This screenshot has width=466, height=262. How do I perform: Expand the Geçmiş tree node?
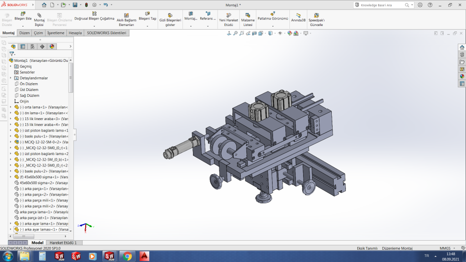(11, 66)
